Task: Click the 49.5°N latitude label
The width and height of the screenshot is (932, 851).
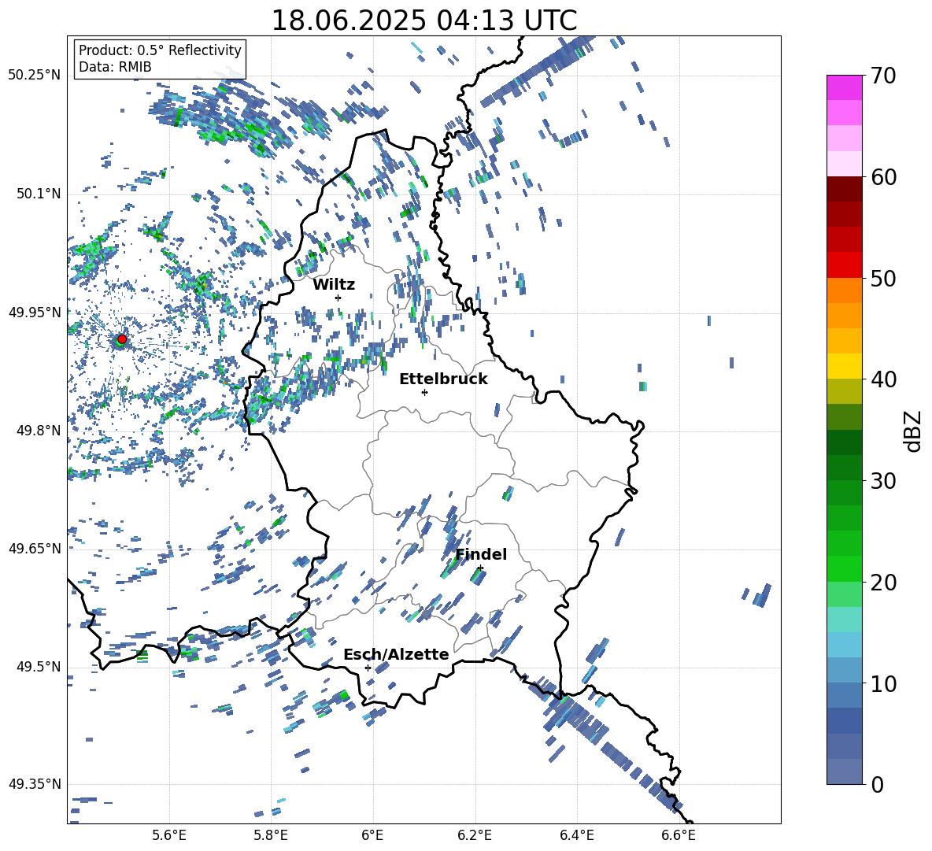Action: coord(38,667)
